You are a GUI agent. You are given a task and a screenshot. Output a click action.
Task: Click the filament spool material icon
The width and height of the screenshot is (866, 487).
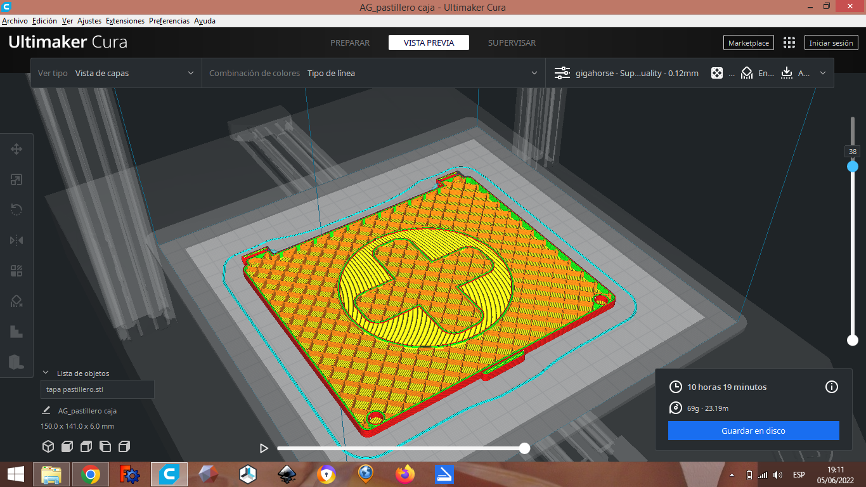(676, 408)
